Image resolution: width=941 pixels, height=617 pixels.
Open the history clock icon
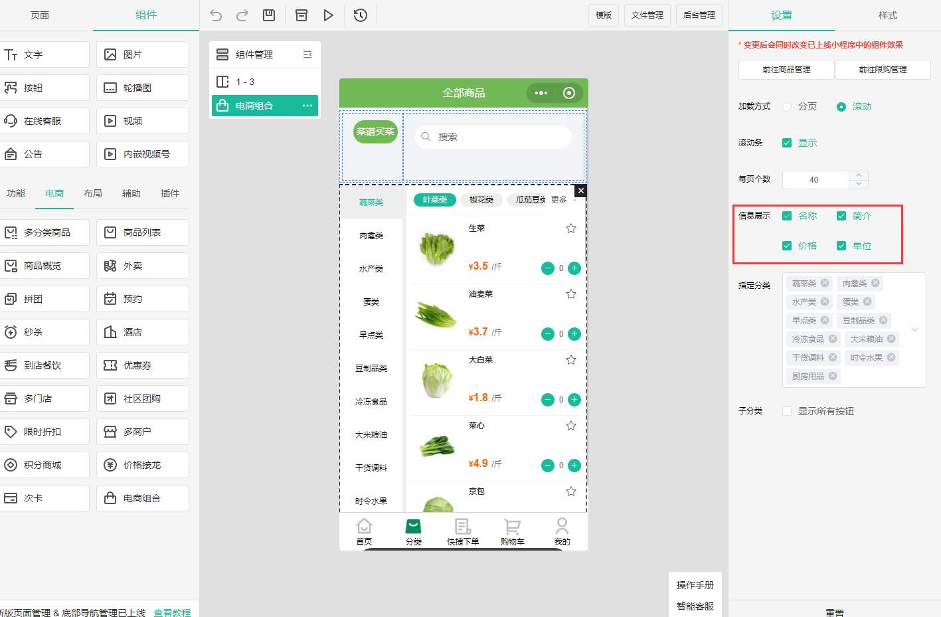tap(361, 15)
